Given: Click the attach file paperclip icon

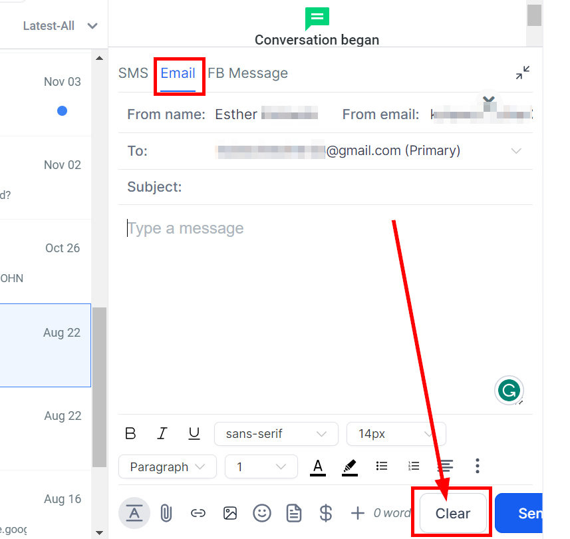Looking at the screenshot, I should (x=166, y=513).
